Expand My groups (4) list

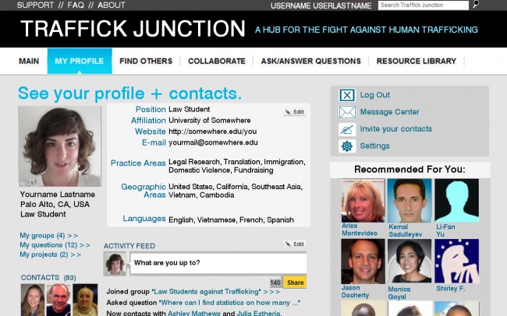click(x=48, y=236)
